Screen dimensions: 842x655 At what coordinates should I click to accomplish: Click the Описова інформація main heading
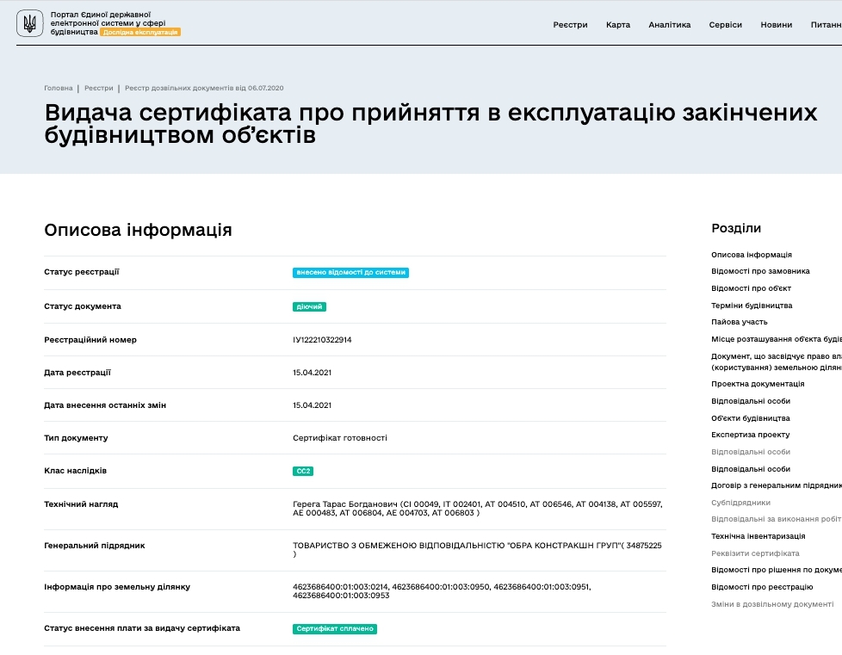click(138, 230)
